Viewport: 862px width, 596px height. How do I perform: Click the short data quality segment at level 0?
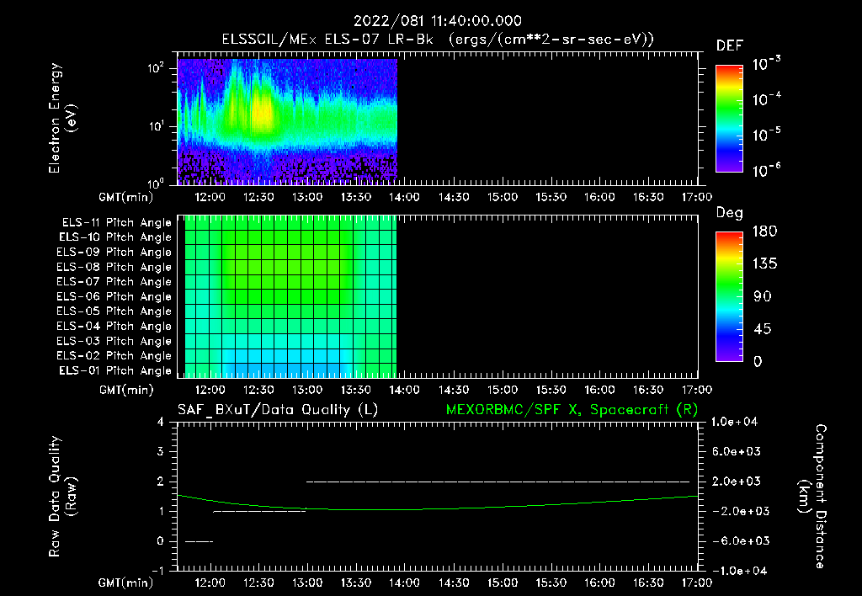click(199, 541)
